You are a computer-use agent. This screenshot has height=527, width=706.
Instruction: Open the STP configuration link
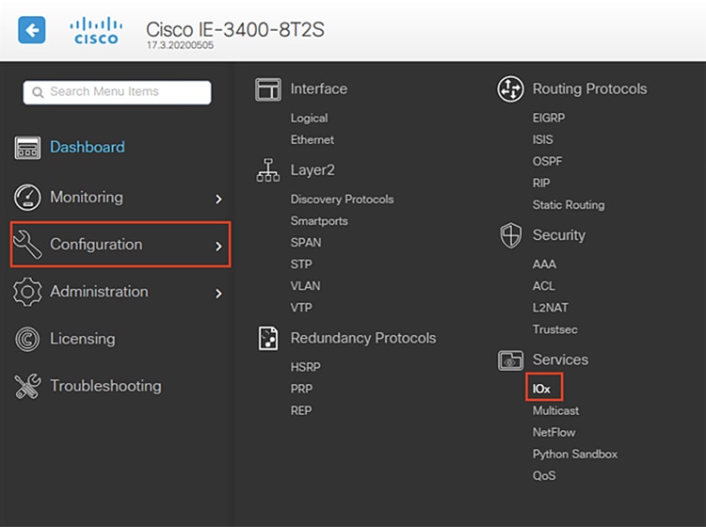point(301,264)
